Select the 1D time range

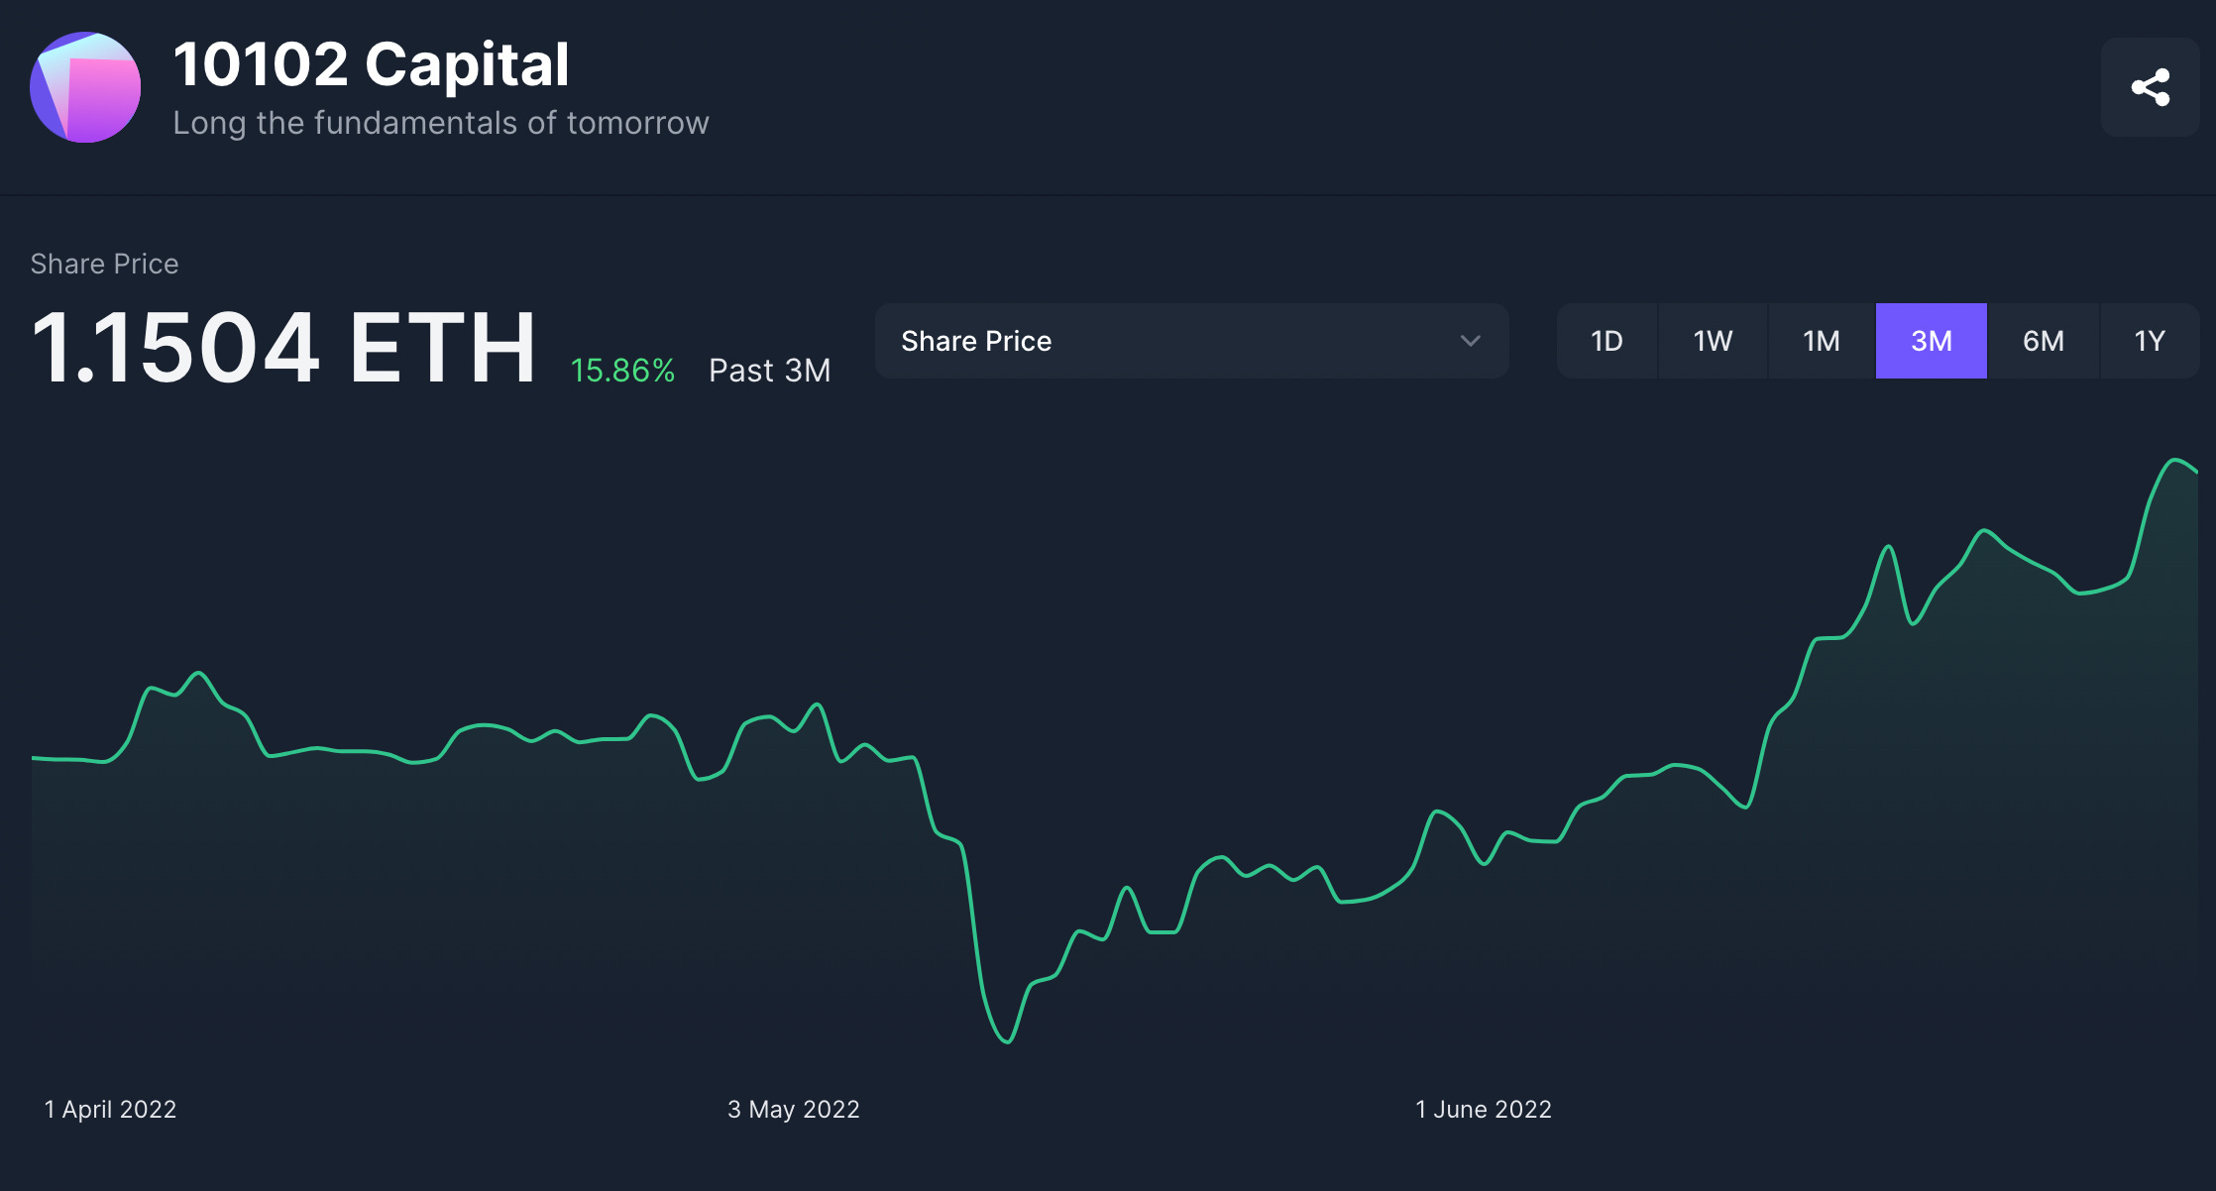point(1607,341)
